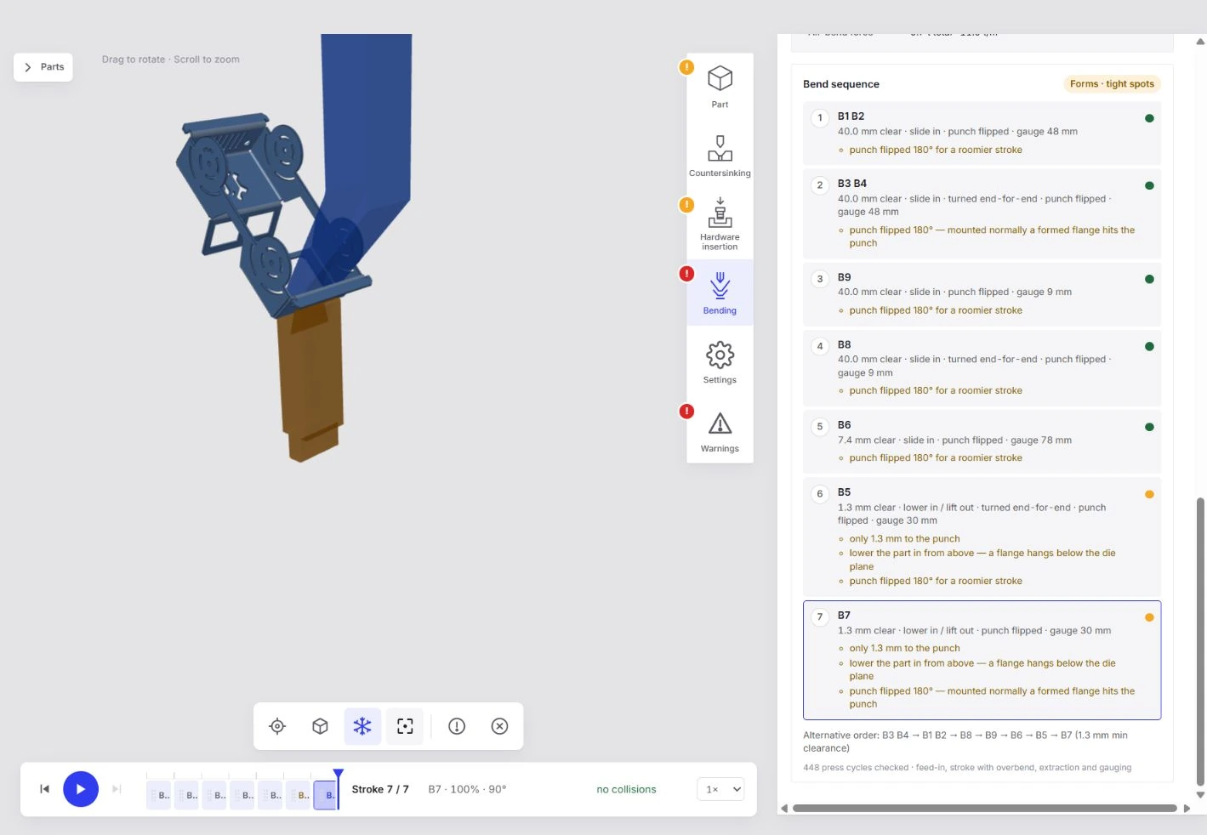Select the second stroke block in timeline
The width and height of the screenshot is (1207, 835).
pos(187,795)
